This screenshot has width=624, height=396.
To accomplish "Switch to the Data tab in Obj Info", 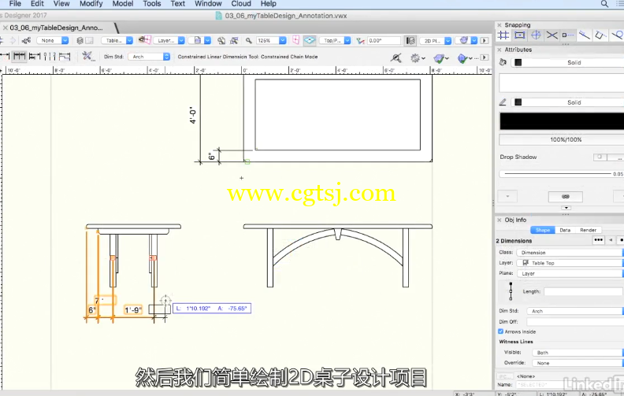I will pyautogui.click(x=565, y=230).
